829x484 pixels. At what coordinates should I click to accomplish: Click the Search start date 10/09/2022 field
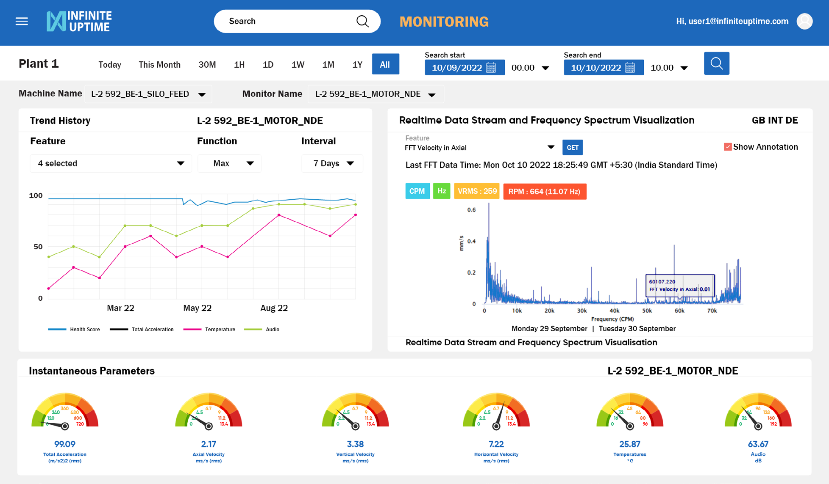[x=465, y=68]
